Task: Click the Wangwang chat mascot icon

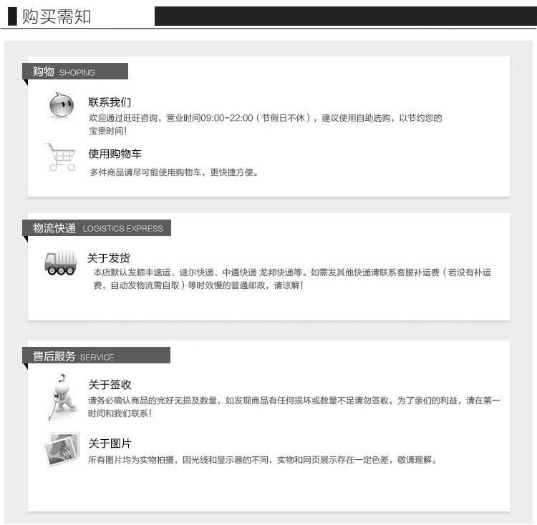Action: pos(62,105)
